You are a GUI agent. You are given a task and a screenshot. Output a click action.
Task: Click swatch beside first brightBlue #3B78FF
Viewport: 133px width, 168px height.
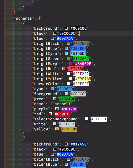(x=66, y=48)
